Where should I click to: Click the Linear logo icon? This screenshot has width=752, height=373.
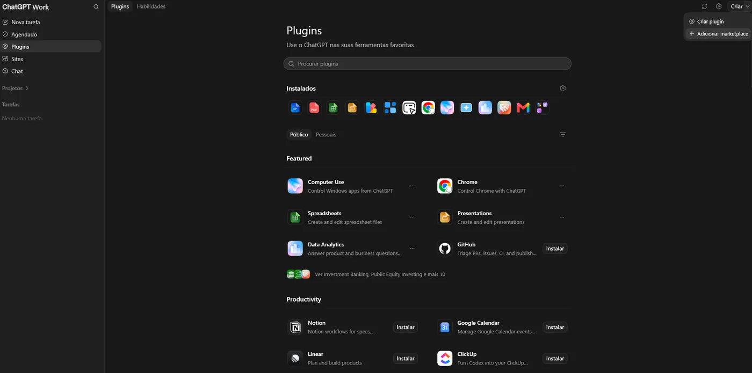point(295,359)
